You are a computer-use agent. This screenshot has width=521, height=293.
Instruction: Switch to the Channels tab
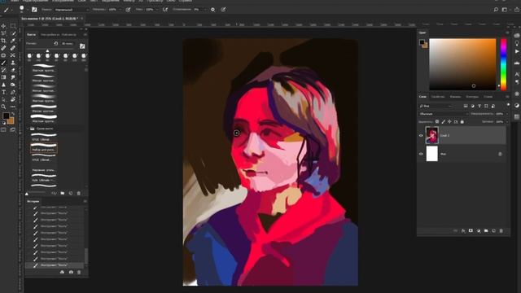(455, 97)
